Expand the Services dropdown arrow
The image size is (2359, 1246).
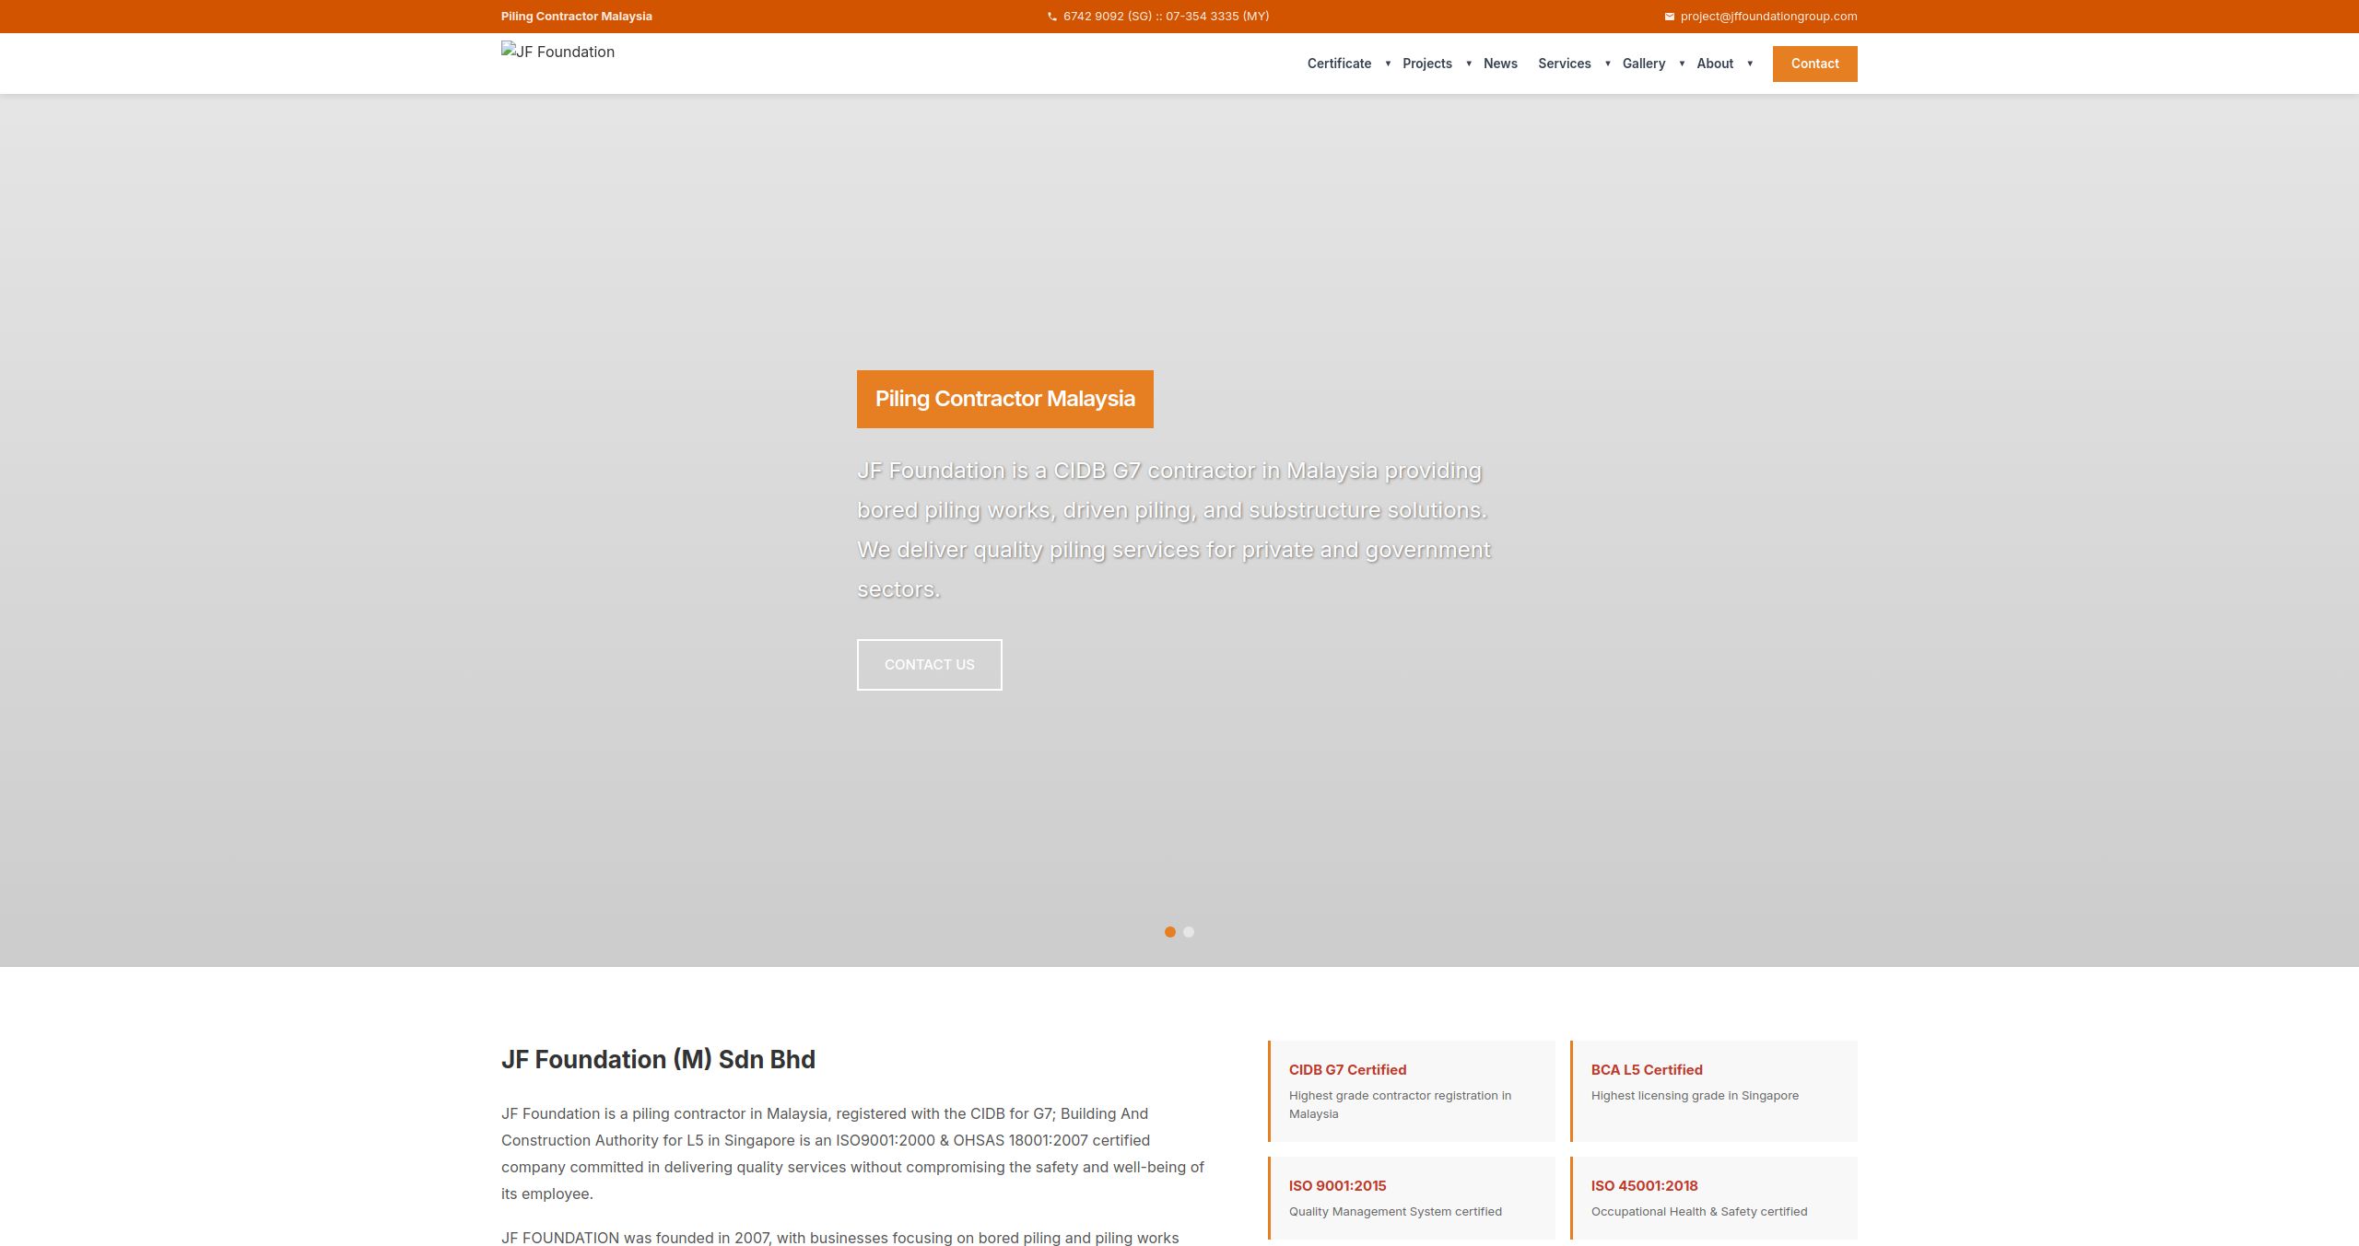click(1608, 64)
